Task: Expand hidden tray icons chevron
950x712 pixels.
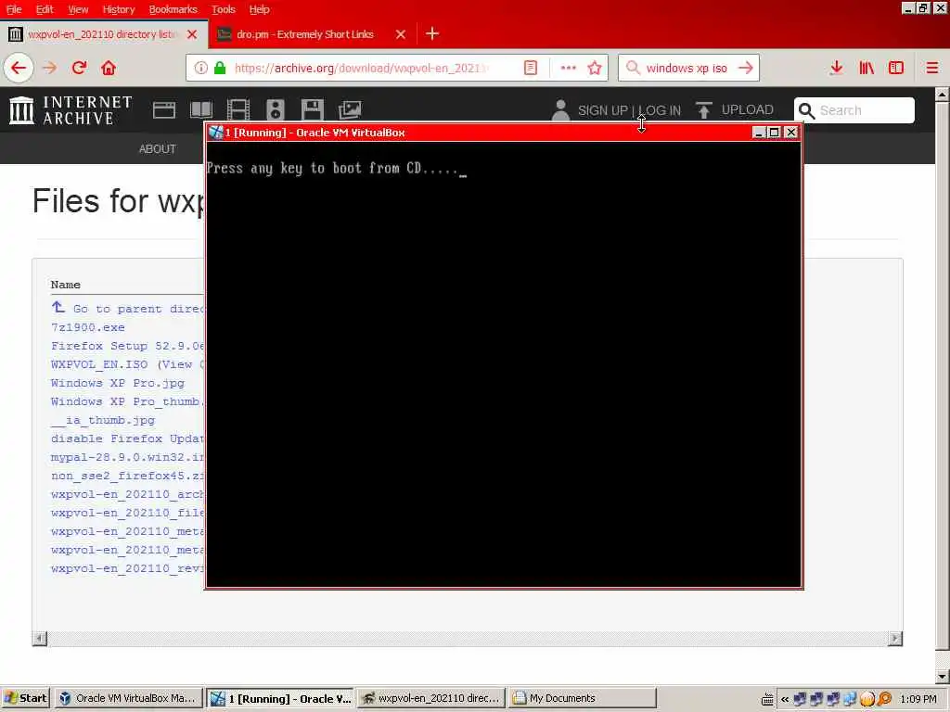Action: [x=785, y=699]
